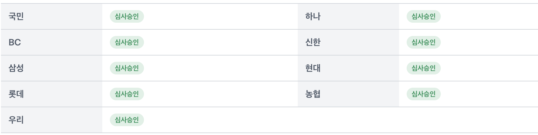Open the 농협 심사승인 status badge
Screen dimensions: 538x135
423,94
